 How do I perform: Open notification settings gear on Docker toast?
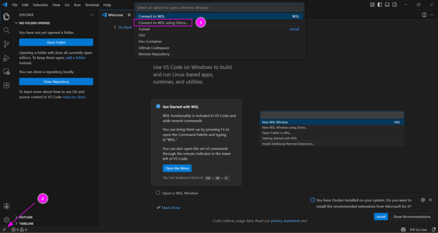(423, 200)
